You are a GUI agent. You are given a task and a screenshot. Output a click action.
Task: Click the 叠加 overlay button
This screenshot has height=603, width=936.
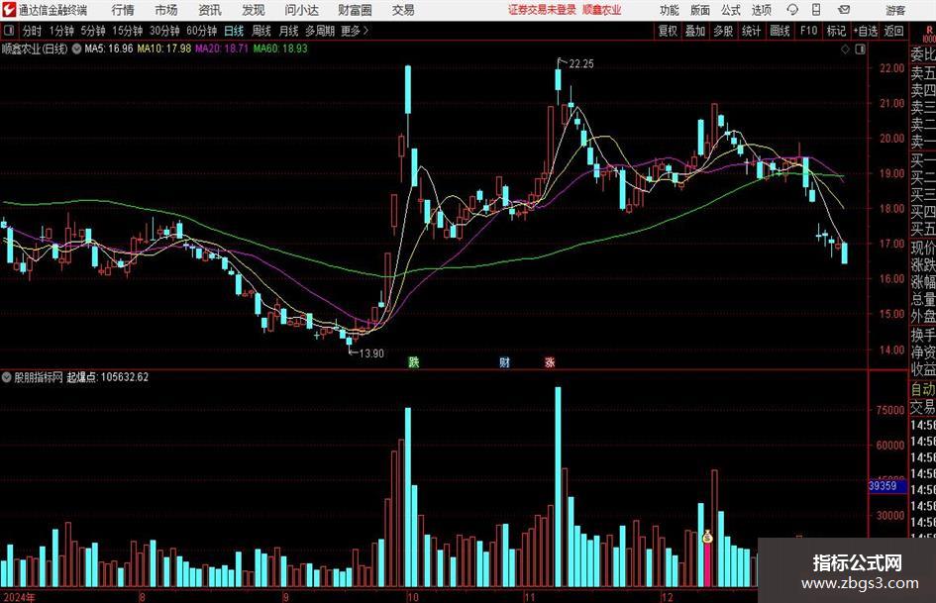click(x=695, y=31)
